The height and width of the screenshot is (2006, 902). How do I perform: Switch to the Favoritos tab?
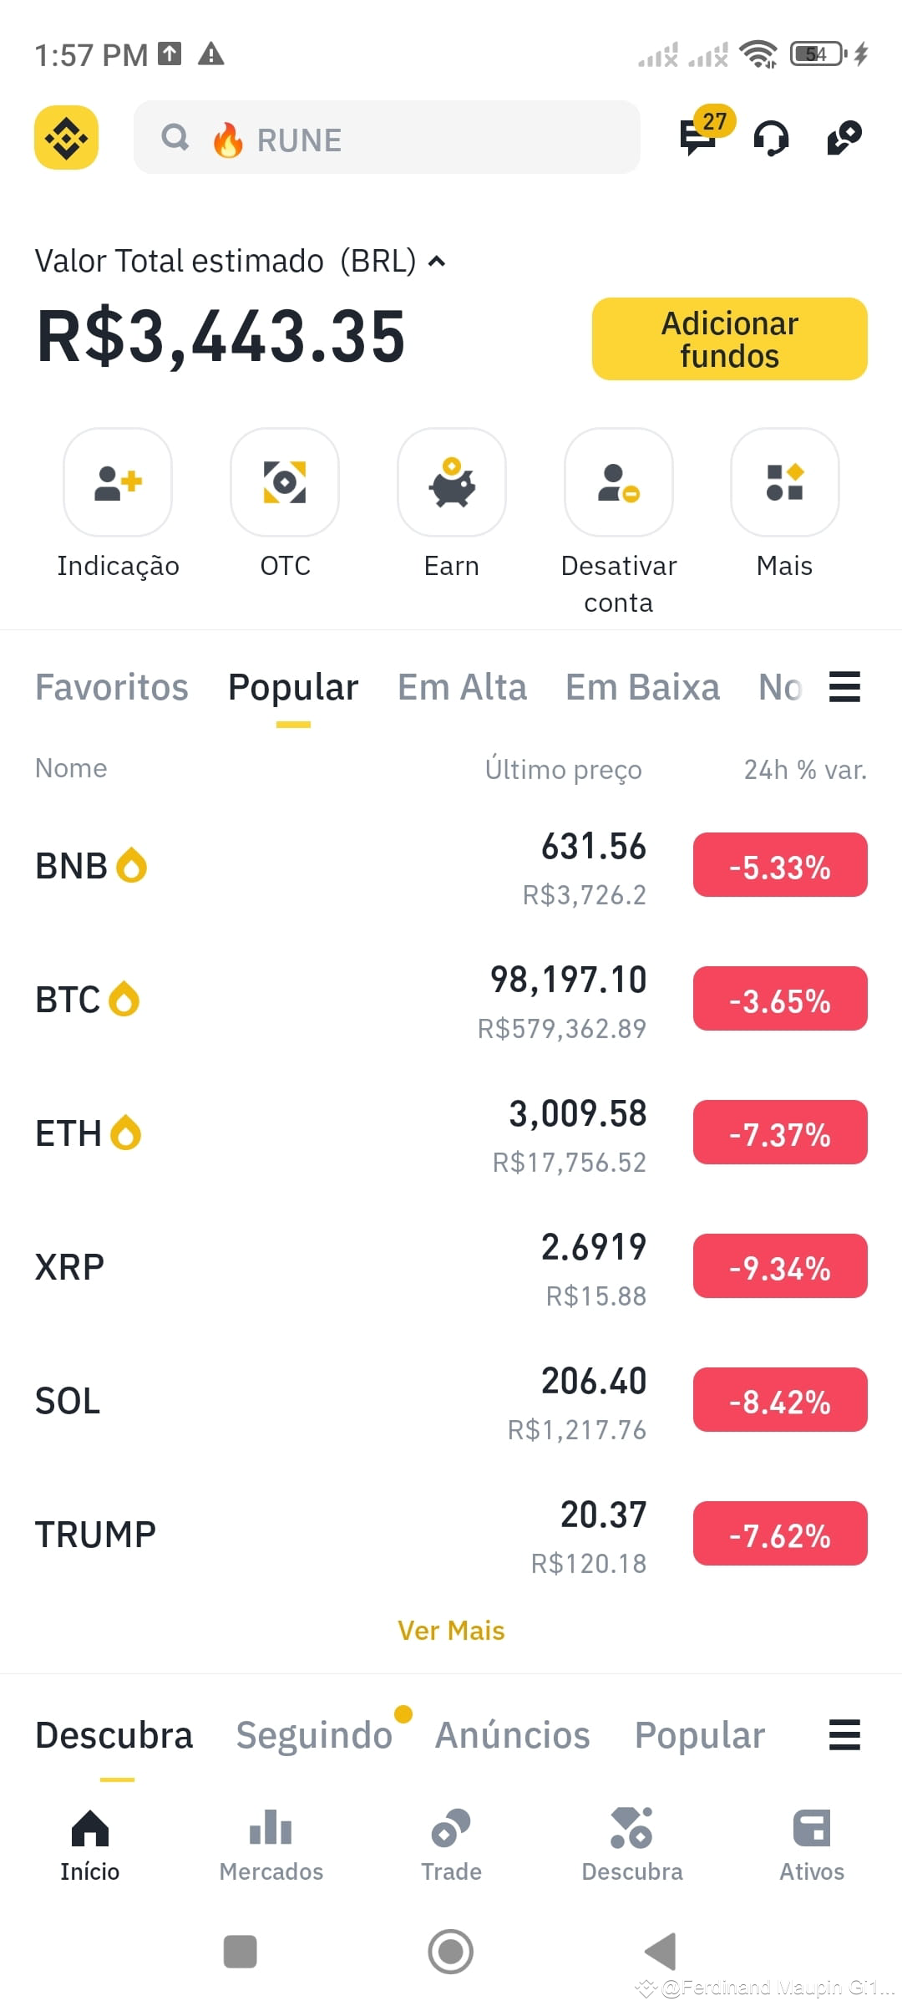tap(112, 687)
